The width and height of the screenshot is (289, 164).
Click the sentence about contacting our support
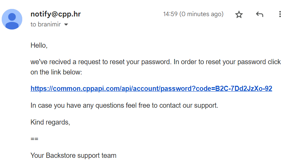coord(124,105)
